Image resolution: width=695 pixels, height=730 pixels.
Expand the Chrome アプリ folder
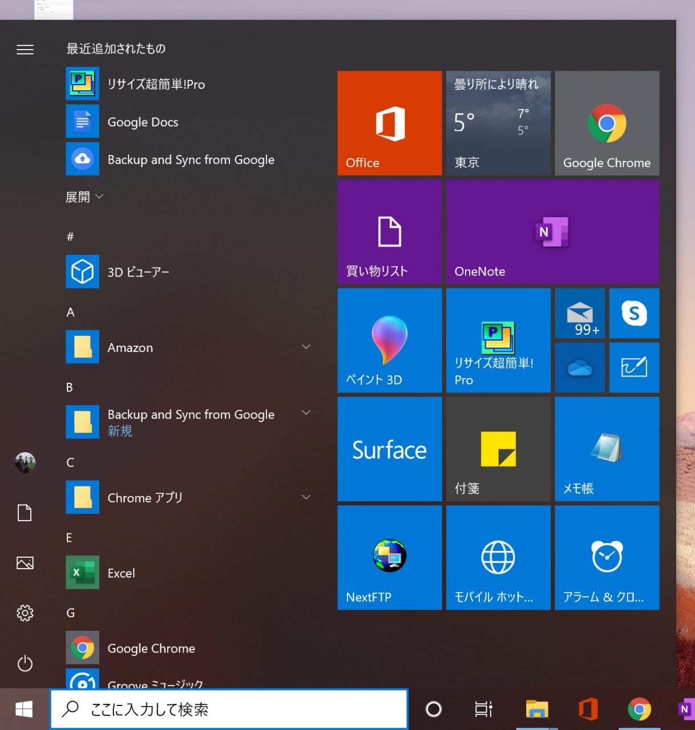306,497
